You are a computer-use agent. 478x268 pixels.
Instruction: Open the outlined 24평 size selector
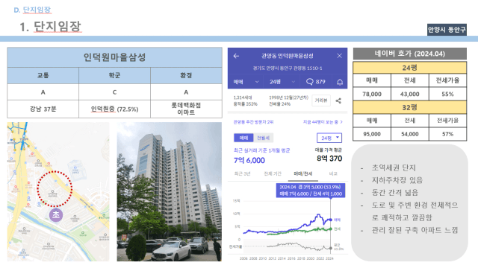(x=329, y=138)
